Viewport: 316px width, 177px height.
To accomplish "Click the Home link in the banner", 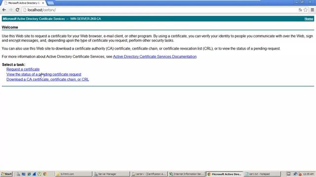I will (x=309, y=19).
